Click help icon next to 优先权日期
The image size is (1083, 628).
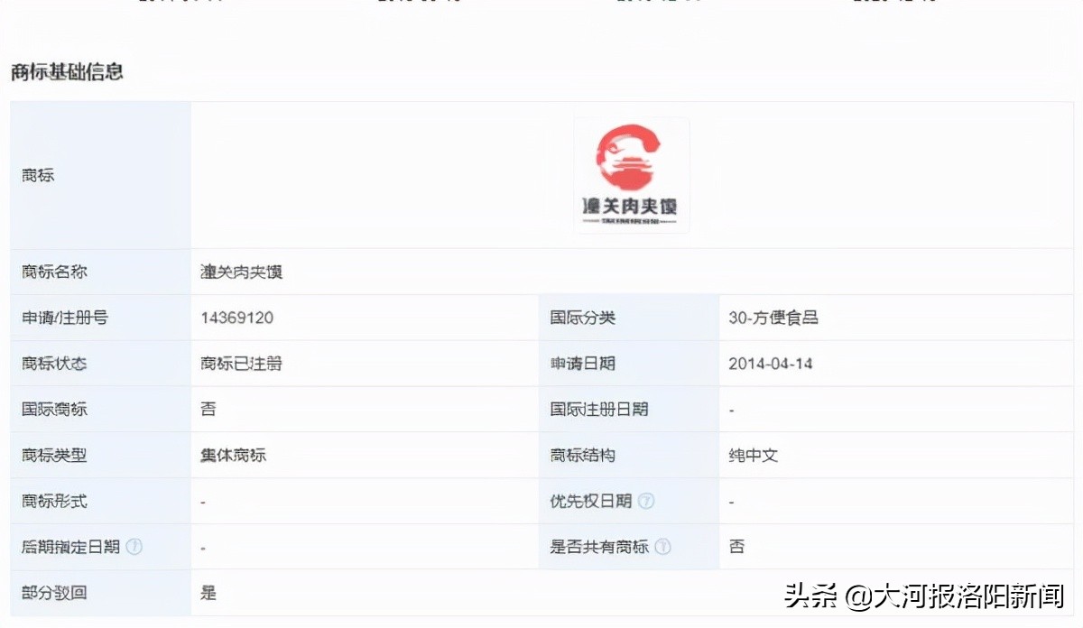[x=646, y=501]
